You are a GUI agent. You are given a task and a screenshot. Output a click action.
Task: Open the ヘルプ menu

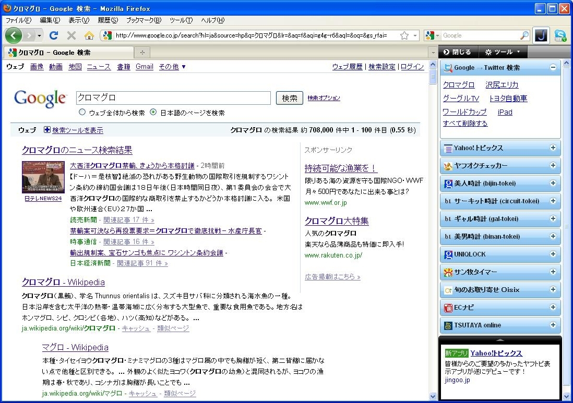tap(213, 20)
